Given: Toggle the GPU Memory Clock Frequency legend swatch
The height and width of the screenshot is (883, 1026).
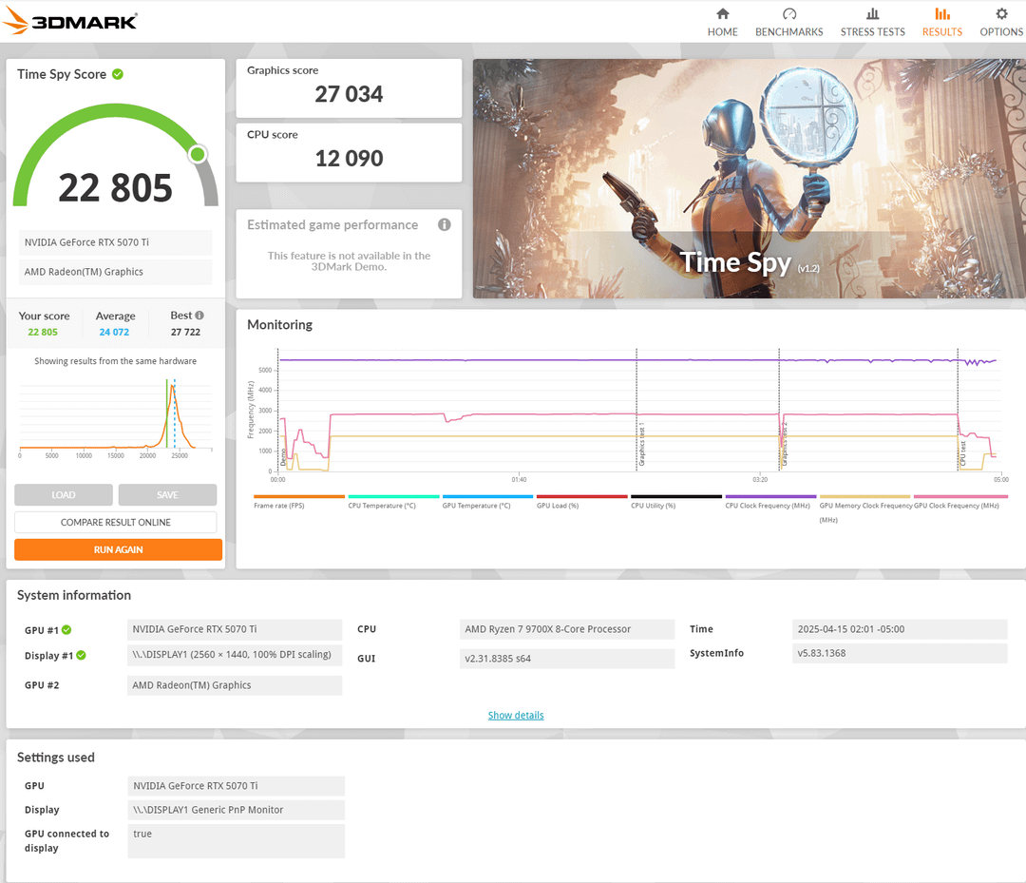Looking at the screenshot, I should [x=864, y=497].
